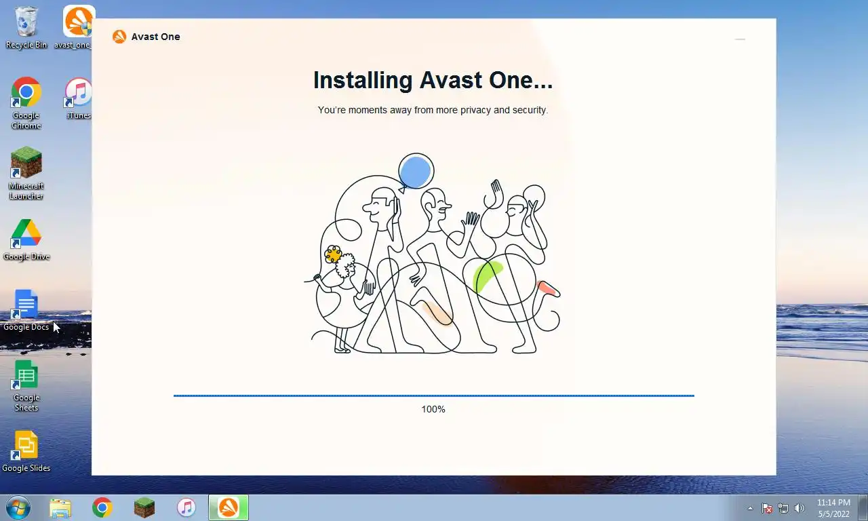Image resolution: width=868 pixels, height=521 pixels.
Task: Launch the Google Chrome desktop shortcut
Action: [x=26, y=103]
